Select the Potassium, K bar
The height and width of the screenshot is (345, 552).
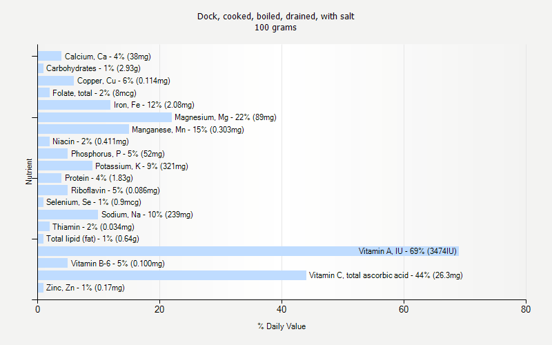pyautogui.click(x=65, y=166)
